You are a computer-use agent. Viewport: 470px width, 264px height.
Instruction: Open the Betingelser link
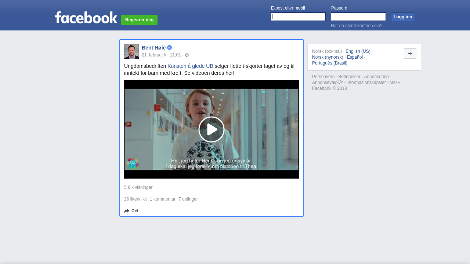[349, 77]
